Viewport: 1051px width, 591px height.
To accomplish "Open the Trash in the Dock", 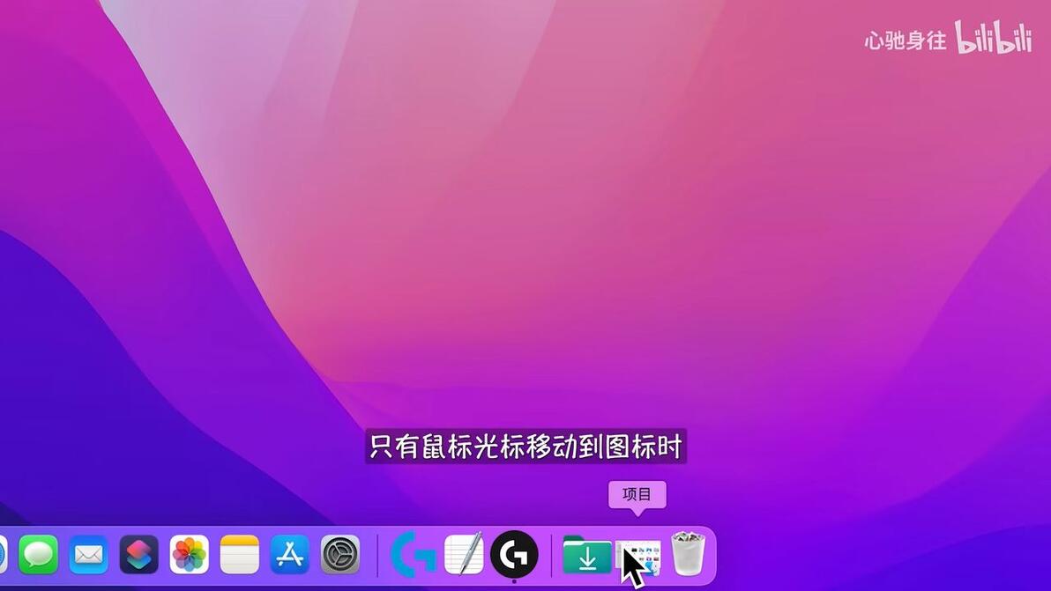I will click(x=689, y=553).
